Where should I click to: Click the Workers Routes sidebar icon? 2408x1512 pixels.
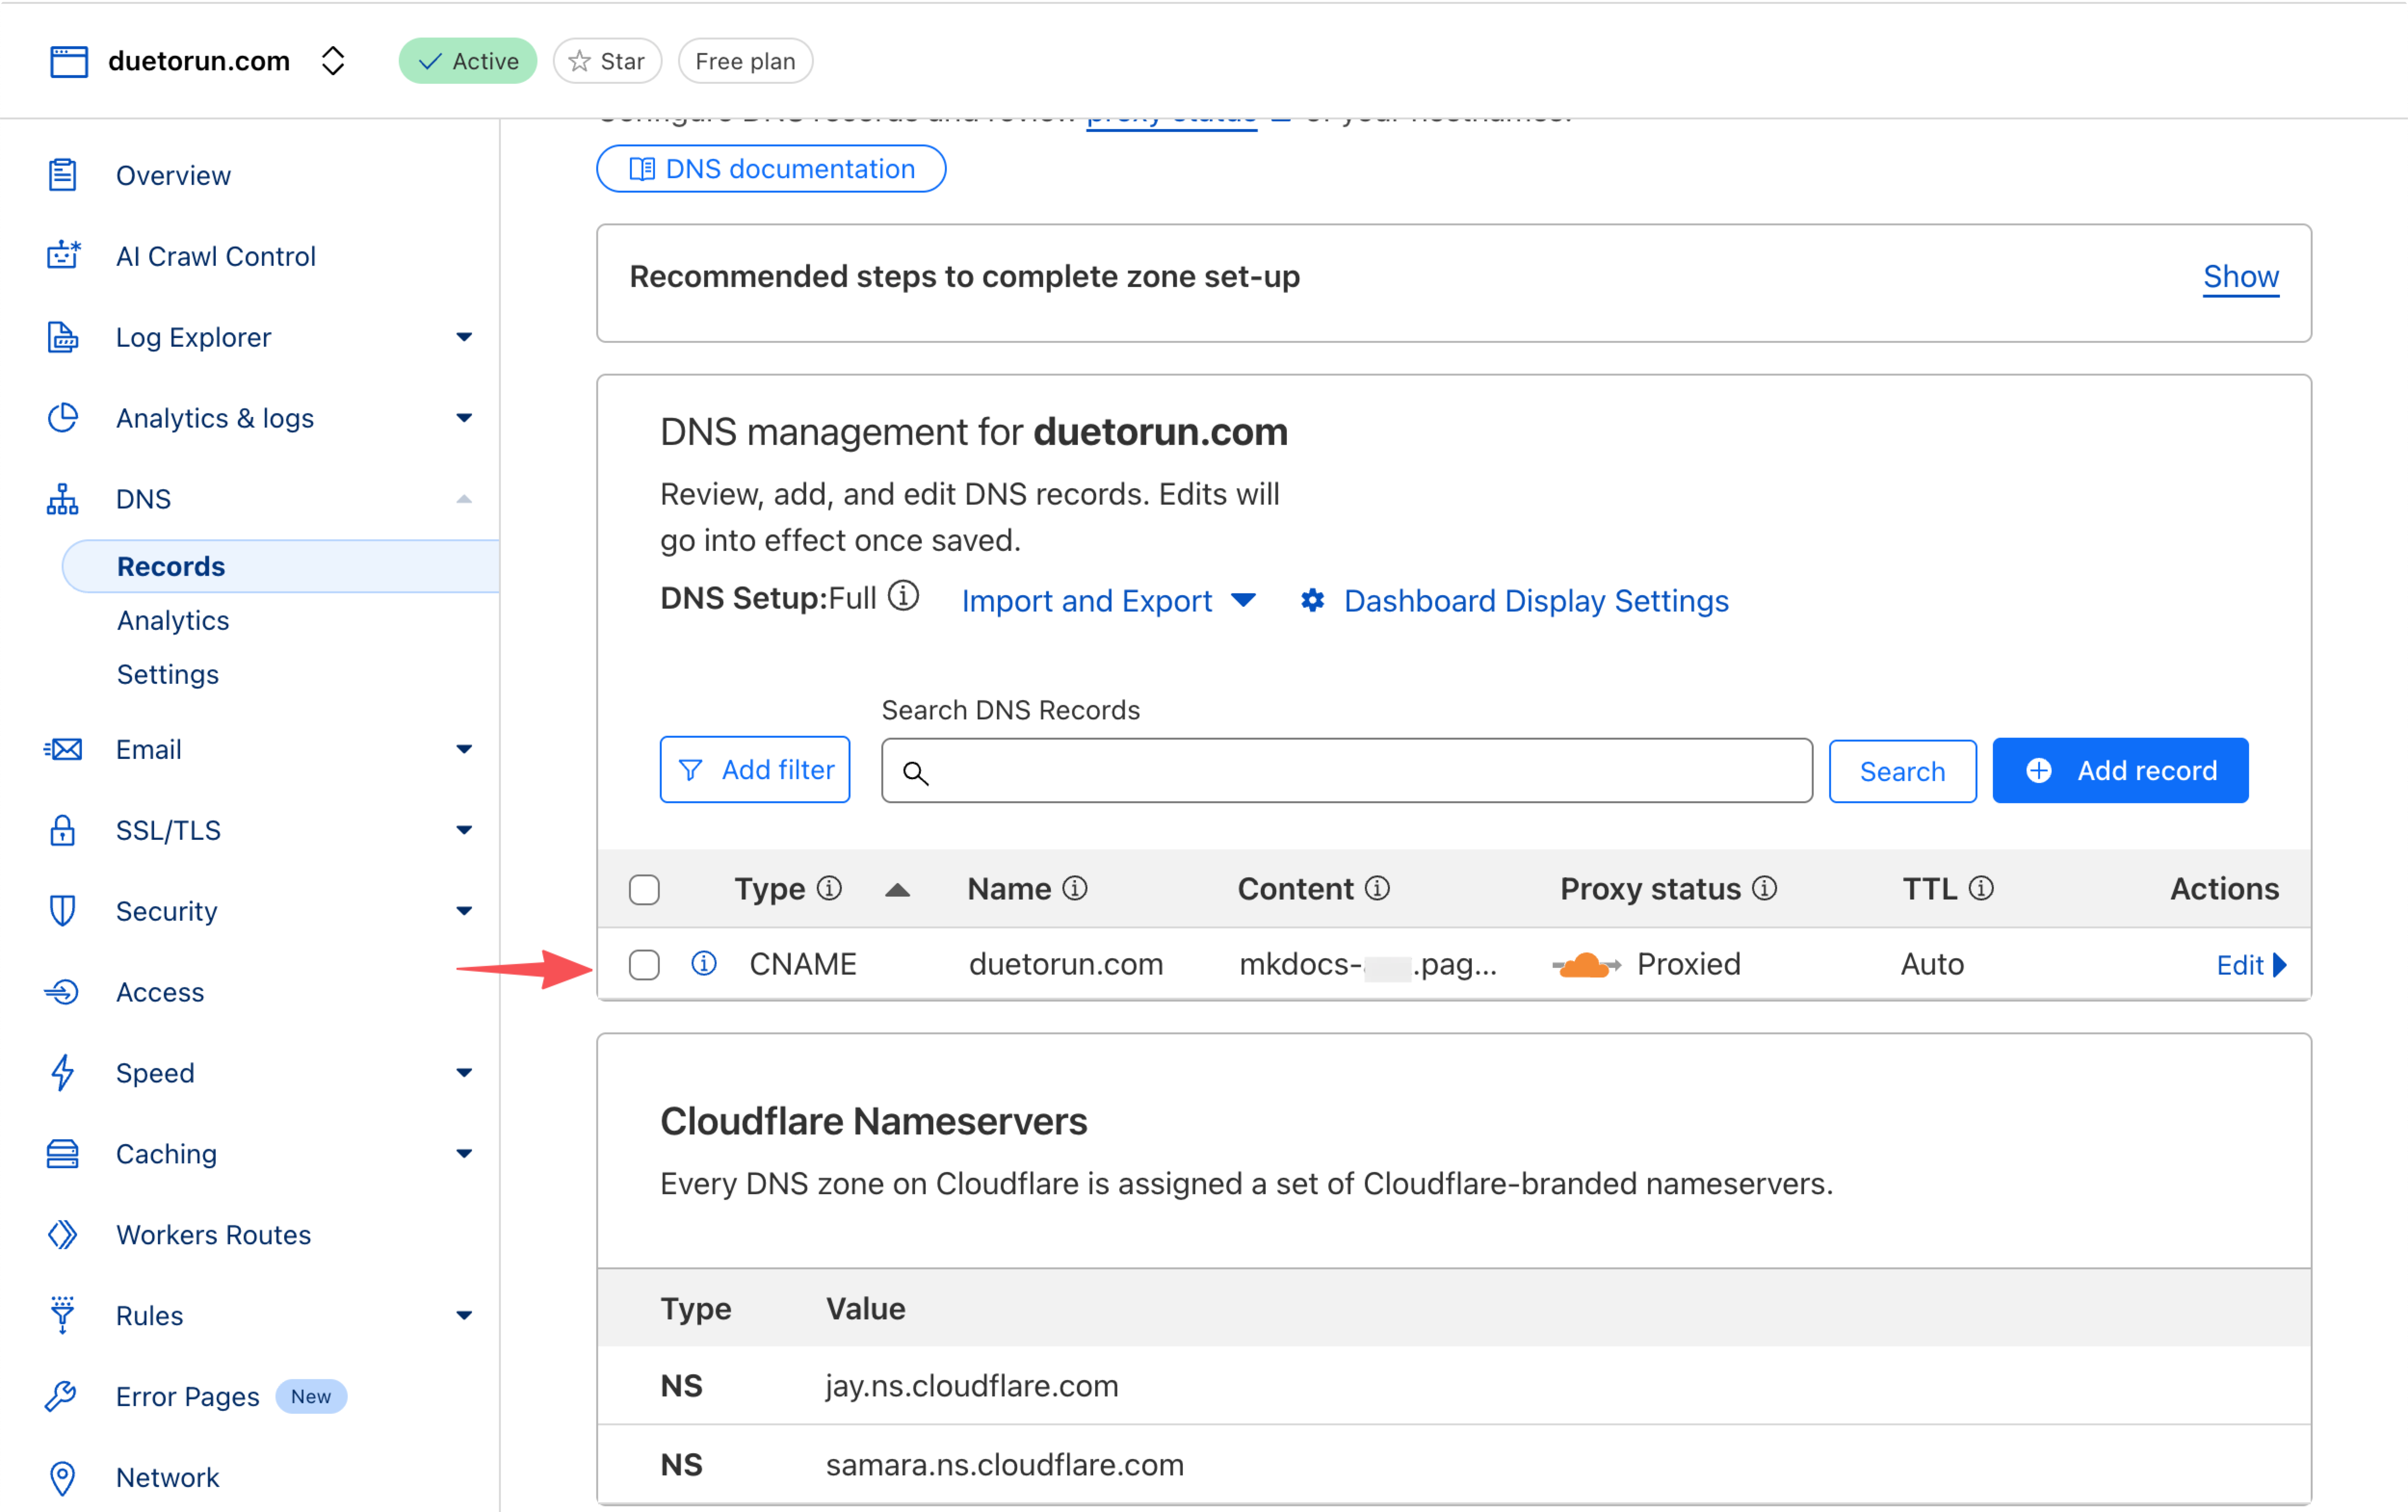click(63, 1234)
